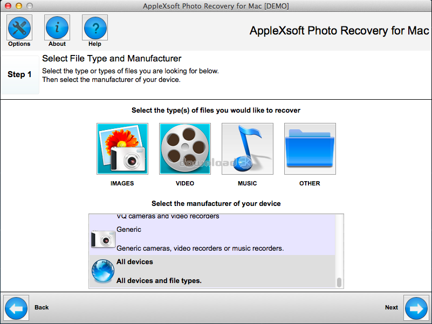Image resolution: width=432 pixels, height=324 pixels.
Task: Click the 'Back' text label
Action: tap(42, 307)
